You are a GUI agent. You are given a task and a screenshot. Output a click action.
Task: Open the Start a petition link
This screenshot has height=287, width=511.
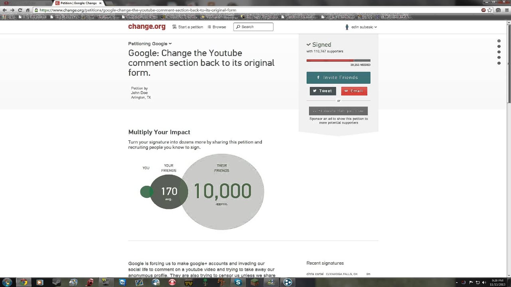[x=188, y=27]
